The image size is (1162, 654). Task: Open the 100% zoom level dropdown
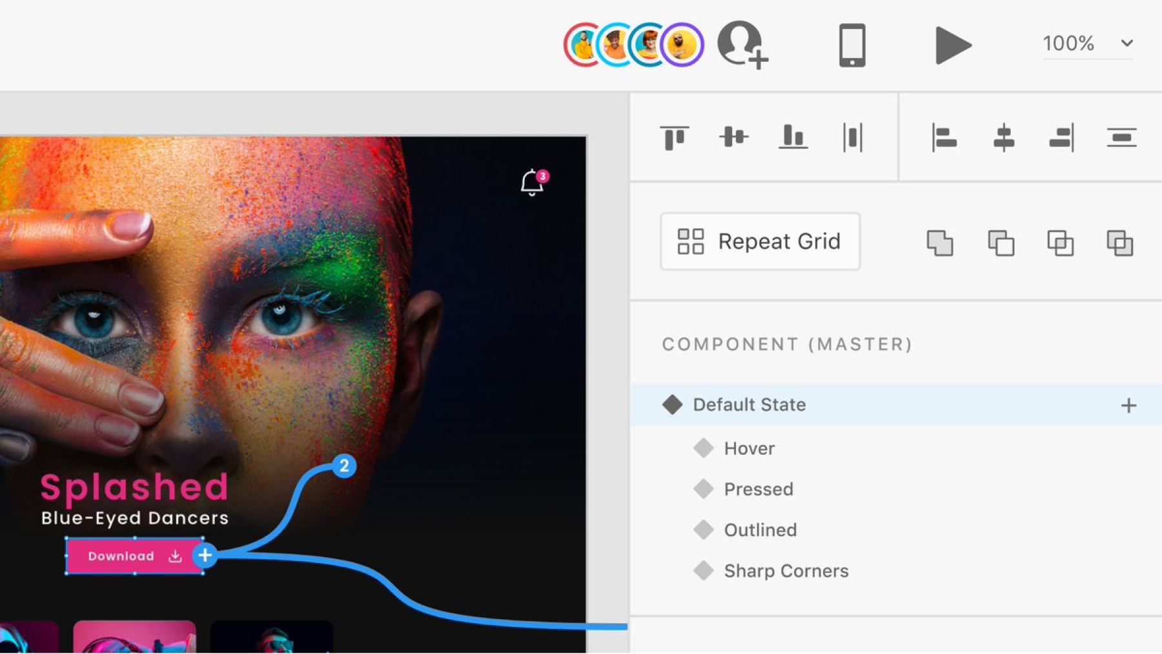(1088, 43)
